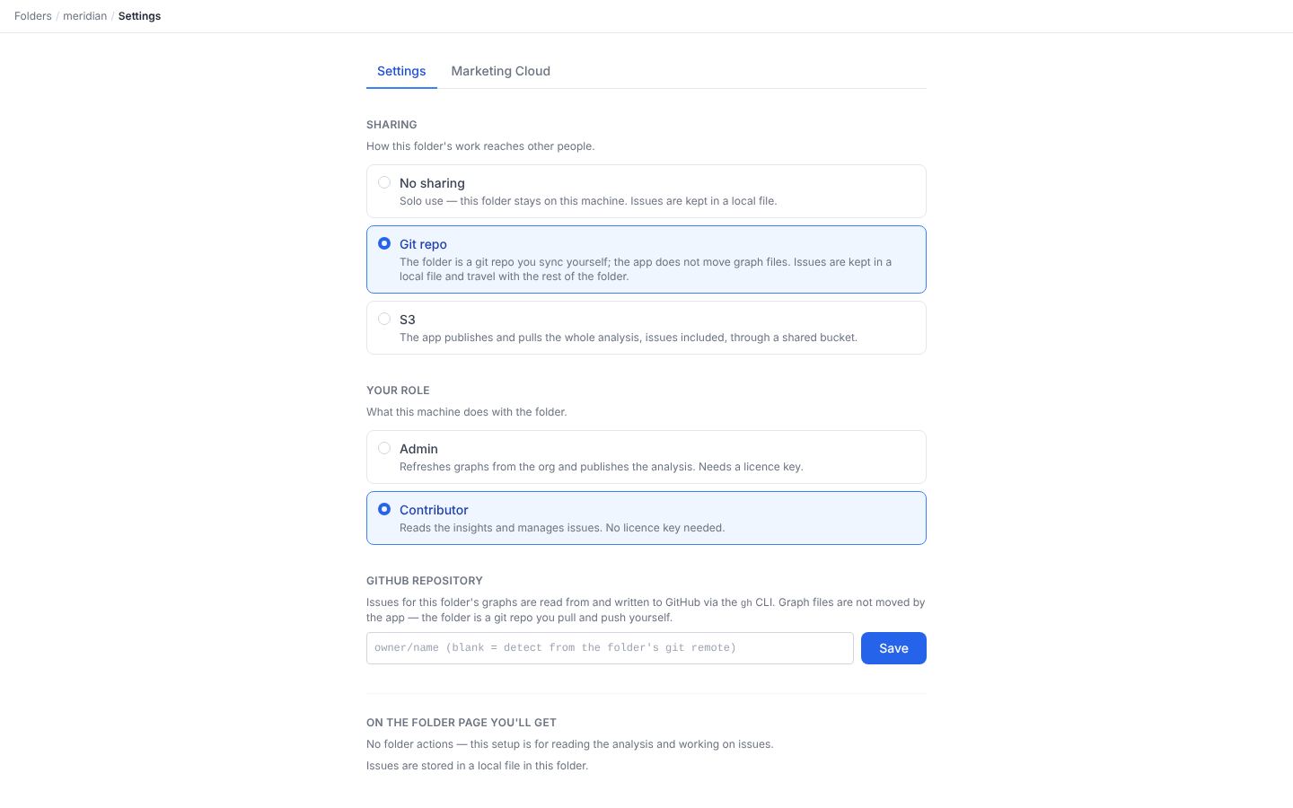Open the Settings tab

[x=401, y=71]
